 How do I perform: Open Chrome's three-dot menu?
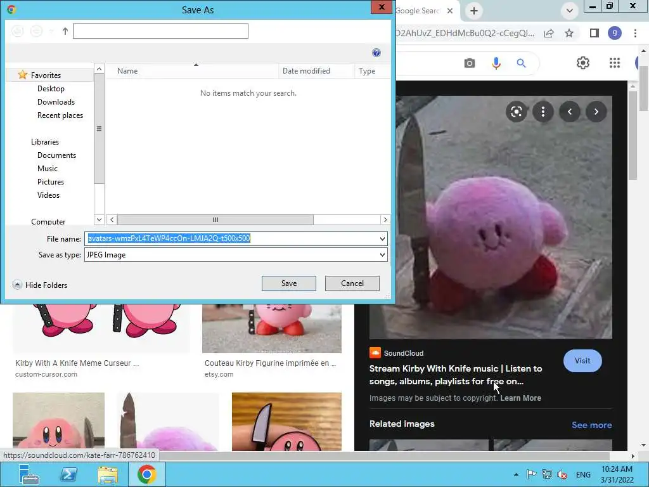coord(635,33)
